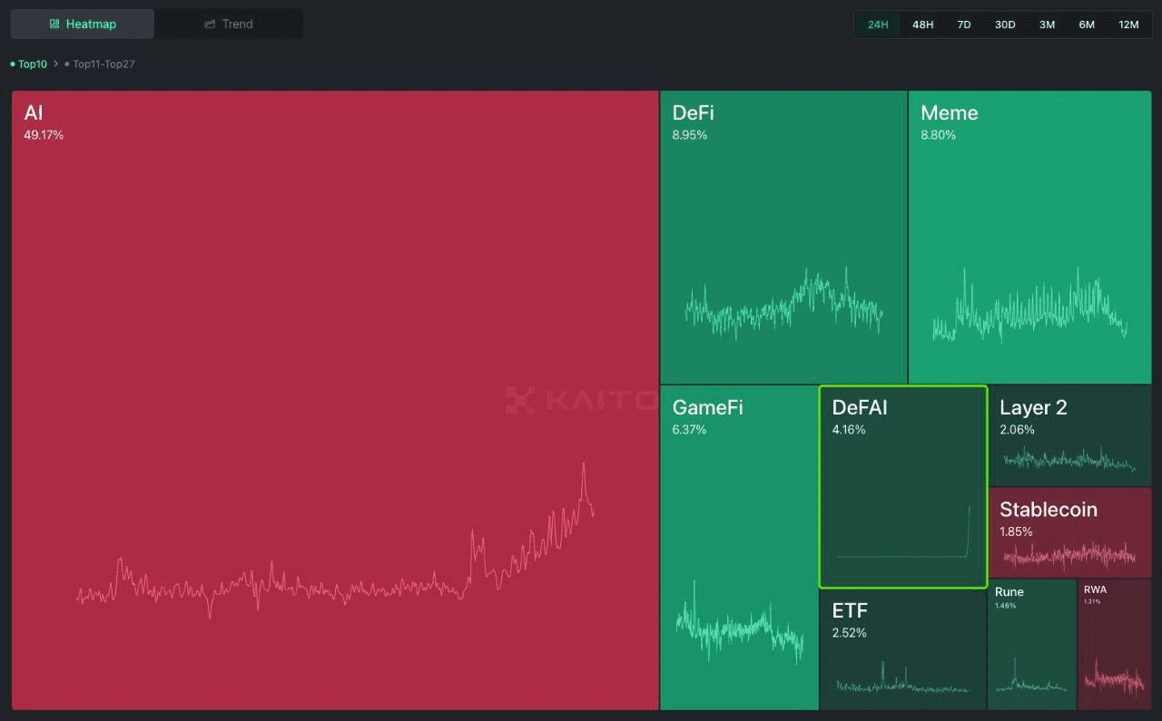The height and width of the screenshot is (721, 1162).
Task: Select the highlighted DeFAI tile
Action: 903,487
